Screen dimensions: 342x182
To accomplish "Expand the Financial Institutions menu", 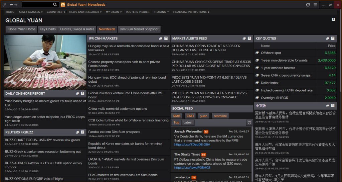I will point(191,12).
